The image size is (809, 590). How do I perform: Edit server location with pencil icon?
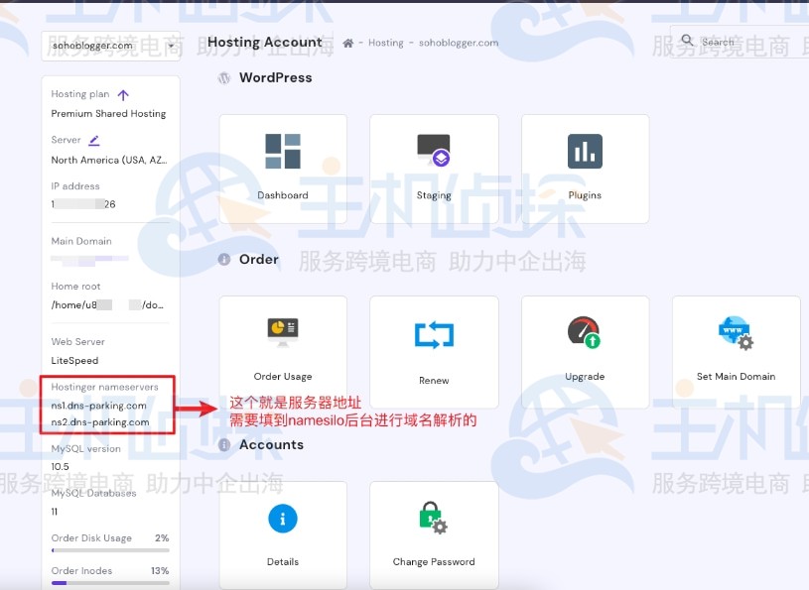click(x=94, y=140)
